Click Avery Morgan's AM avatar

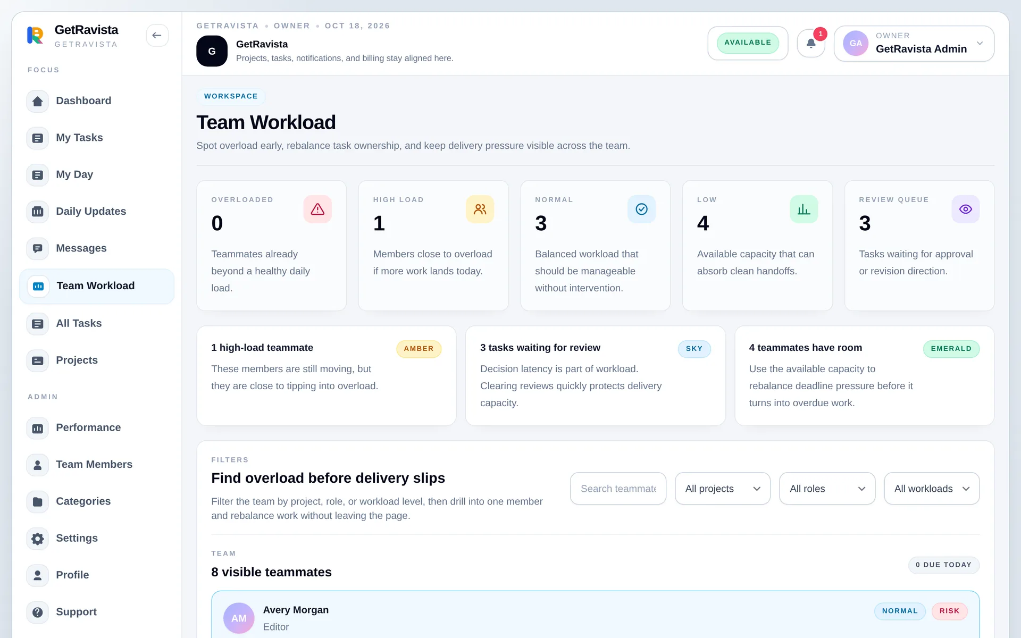(239, 618)
